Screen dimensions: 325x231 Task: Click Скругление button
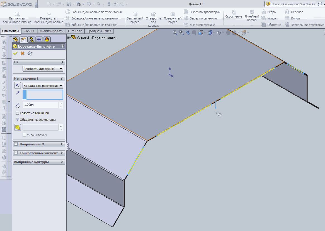(x=234, y=14)
